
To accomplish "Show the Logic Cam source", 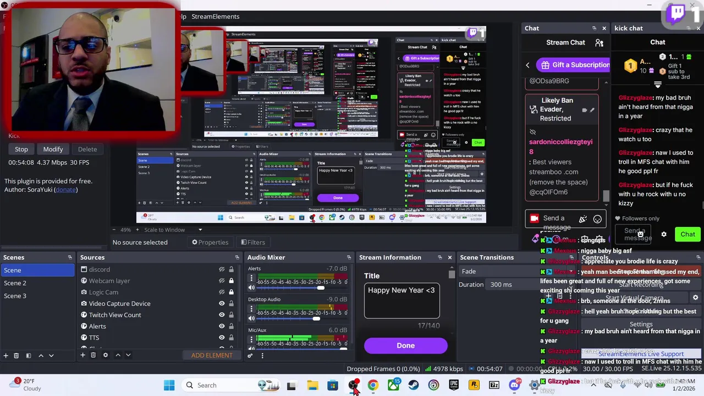I will point(222,293).
